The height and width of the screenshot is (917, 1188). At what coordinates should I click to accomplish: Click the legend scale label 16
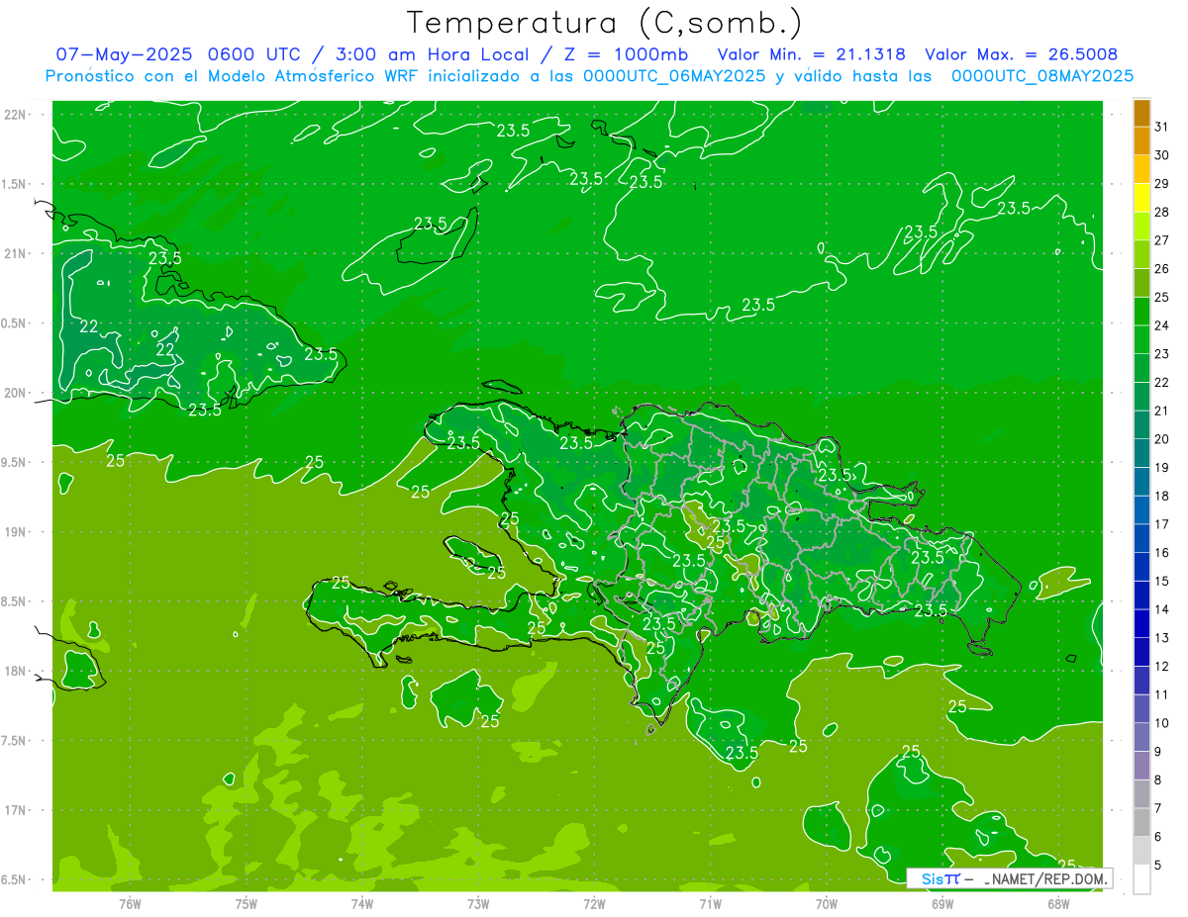click(x=1162, y=553)
